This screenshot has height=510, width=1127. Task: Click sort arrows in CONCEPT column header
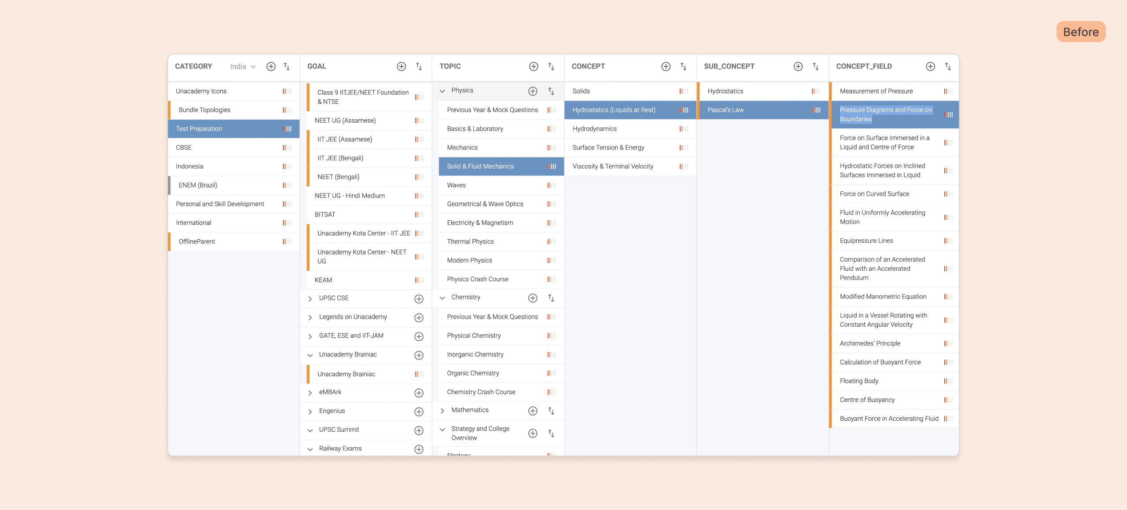click(x=683, y=66)
